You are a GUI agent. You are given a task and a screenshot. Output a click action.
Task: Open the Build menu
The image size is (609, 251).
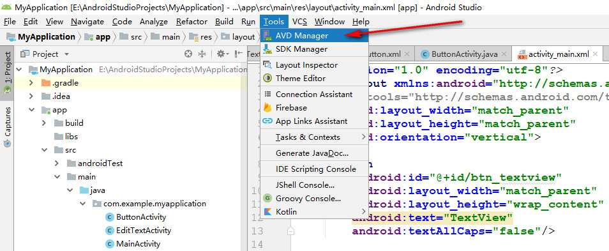point(224,22)
